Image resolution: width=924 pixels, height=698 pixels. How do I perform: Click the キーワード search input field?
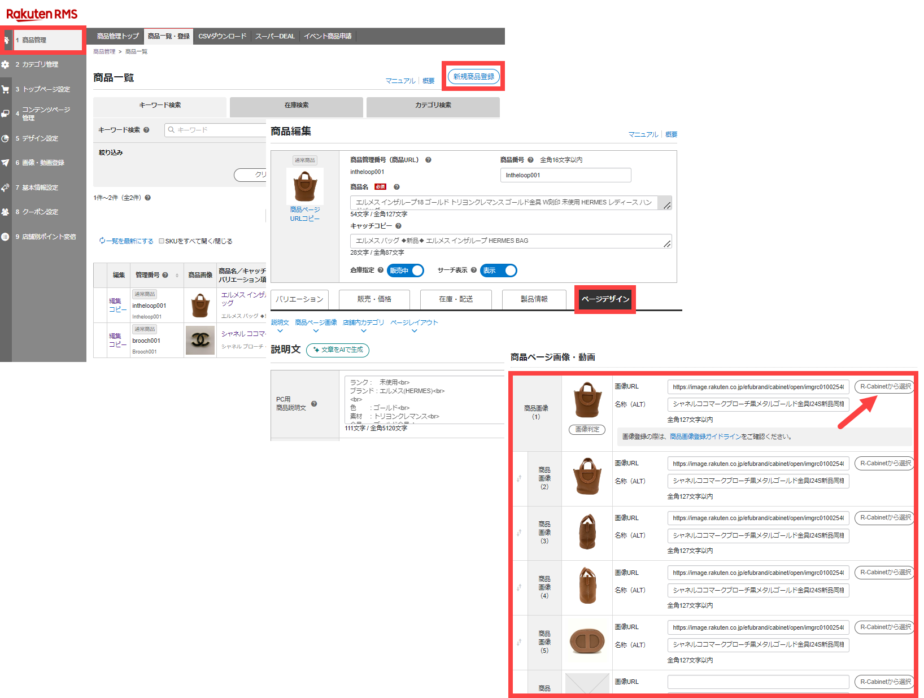click(x=215, y=130)
